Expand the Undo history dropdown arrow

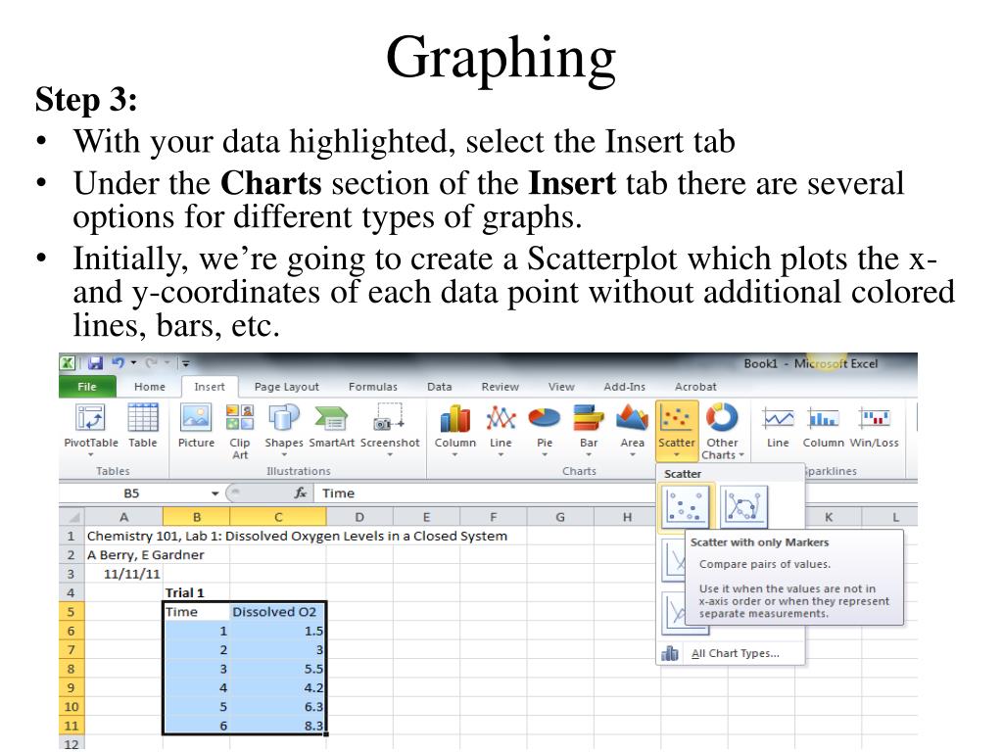click(133, 362)
